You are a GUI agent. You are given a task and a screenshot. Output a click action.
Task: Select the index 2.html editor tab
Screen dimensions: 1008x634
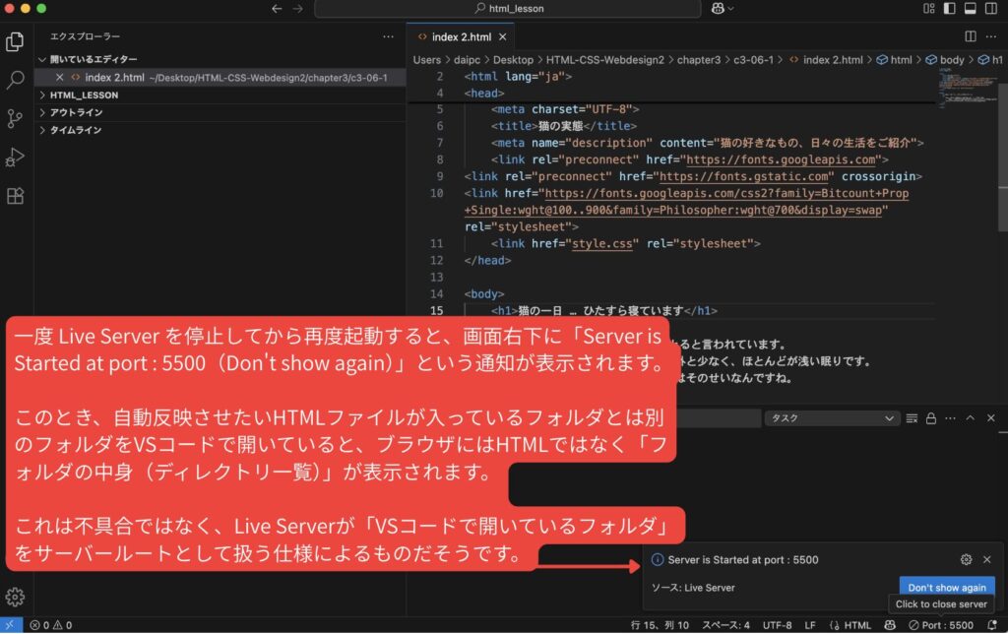461,36
